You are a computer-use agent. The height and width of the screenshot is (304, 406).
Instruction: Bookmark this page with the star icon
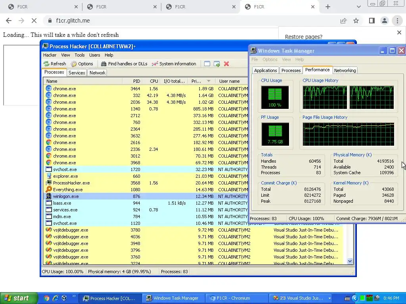click(x=356, y=21)
